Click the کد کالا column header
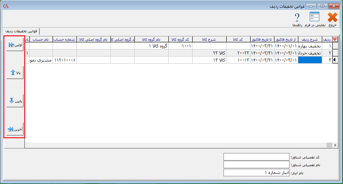The width and height of the screenshot is (343, 184). 238,39
